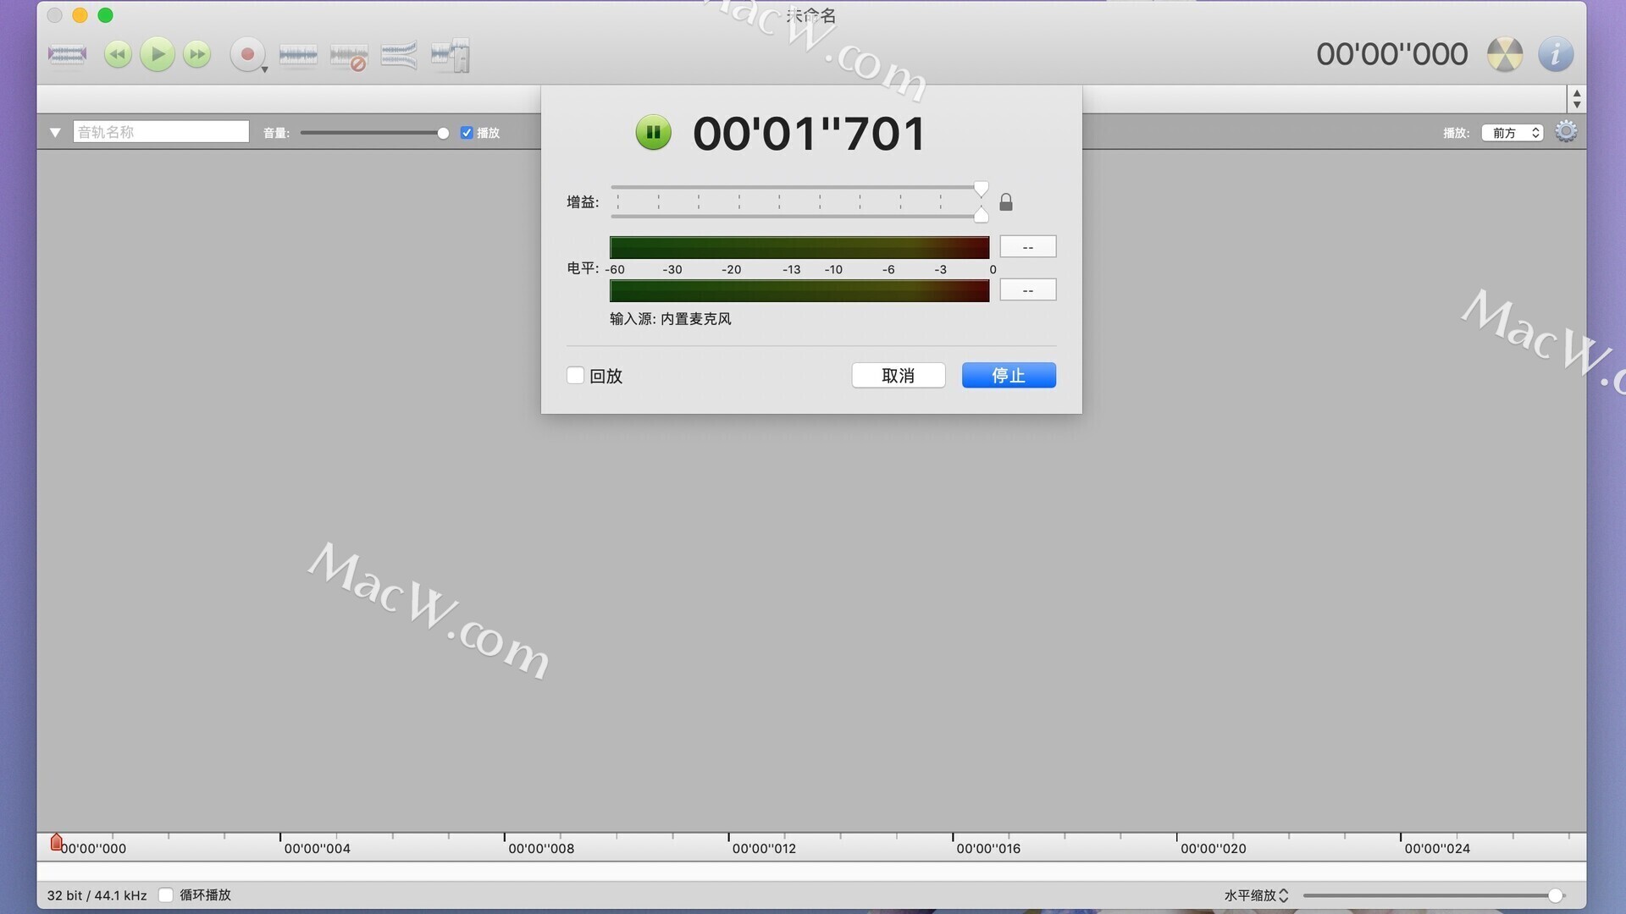Click the upper level meter bar
1626x914 pixels.
coord(799,247)
